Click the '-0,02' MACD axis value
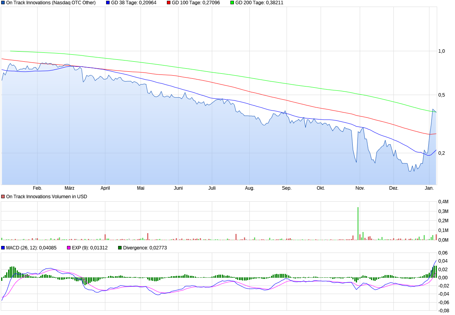Viewport: 455px width, 315px height. click(x=443, y=286)
